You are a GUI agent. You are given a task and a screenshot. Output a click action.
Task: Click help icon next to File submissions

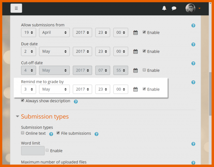[96, 134]
